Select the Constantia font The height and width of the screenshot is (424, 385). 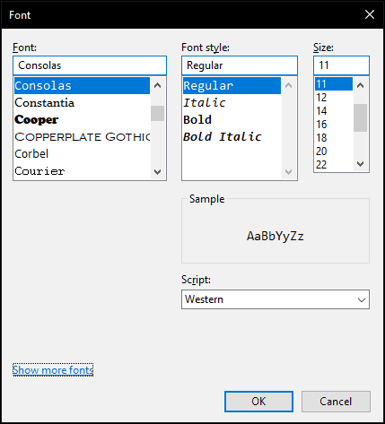pyautogui.click(x=82, y=103)
